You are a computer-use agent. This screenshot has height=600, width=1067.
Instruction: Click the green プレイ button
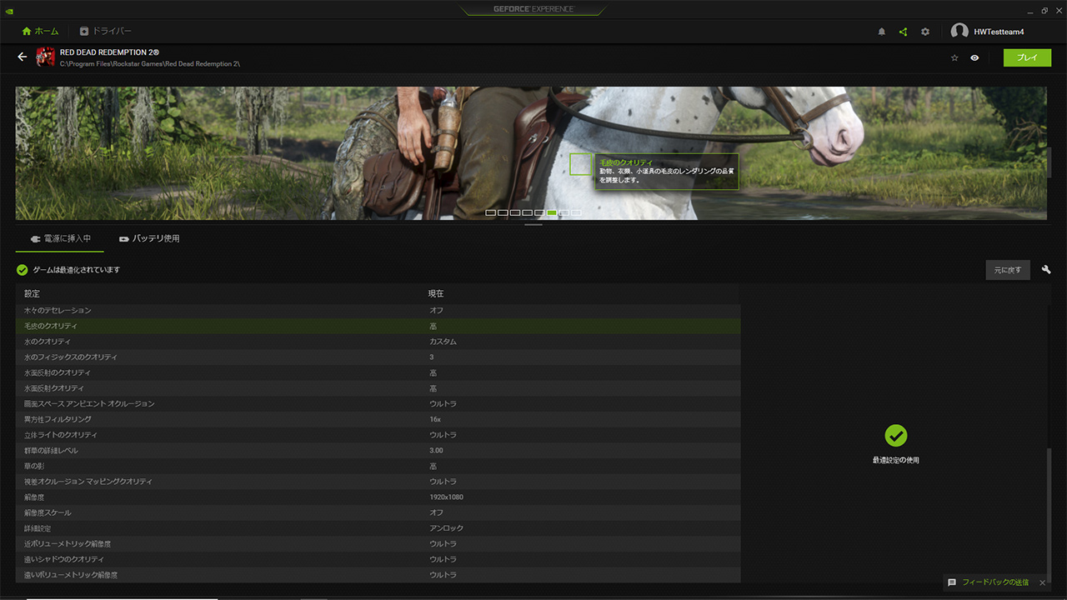coord(1027,57)
